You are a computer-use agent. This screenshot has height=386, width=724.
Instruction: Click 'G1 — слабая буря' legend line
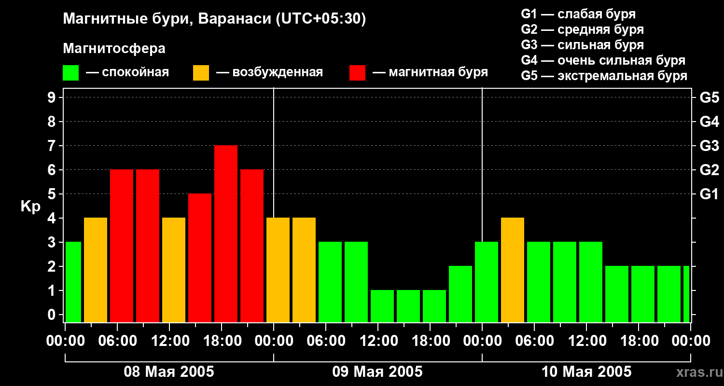pyautogui.click(x=578, y=14)
